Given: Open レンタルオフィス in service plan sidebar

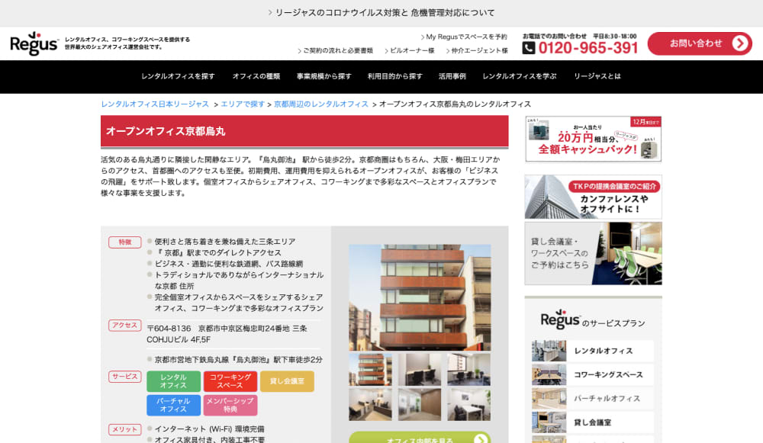Looking at the screenshot, I should click(593, 351).
